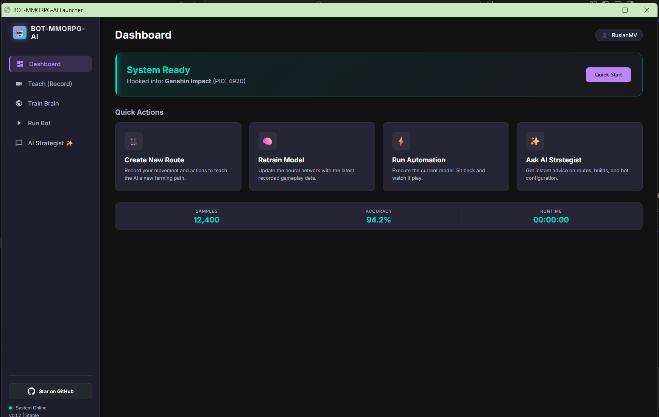Click the movie camera icon in Create New Route card

[x=134, y=141]
